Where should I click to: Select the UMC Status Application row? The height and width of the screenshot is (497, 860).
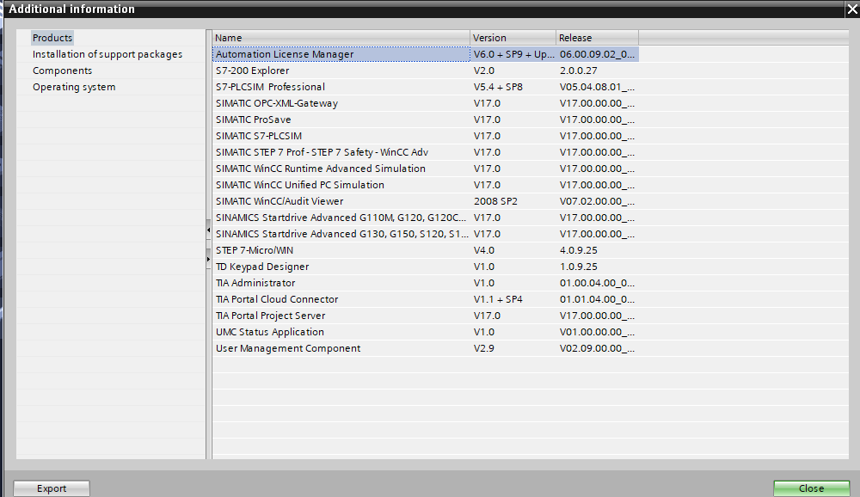tap(425, 332)
